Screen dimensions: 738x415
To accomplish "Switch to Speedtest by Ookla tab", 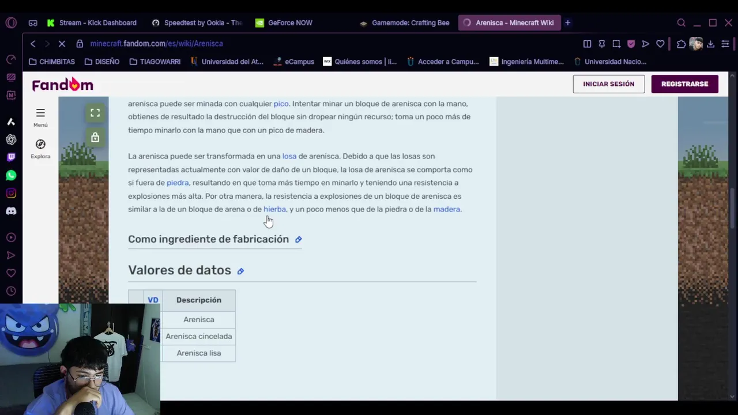I will pos(197,23).
